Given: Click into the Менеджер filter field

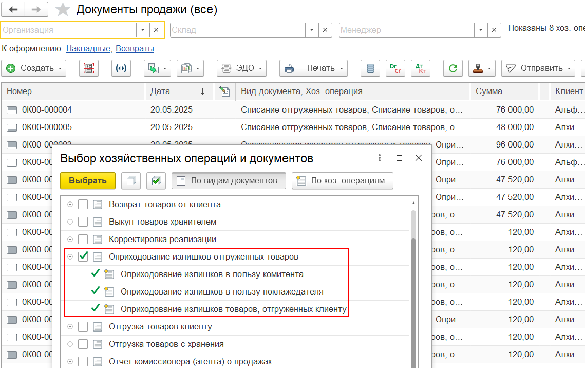Looking at the screenshot, I should pyautogui.click(x=406, y=30).
